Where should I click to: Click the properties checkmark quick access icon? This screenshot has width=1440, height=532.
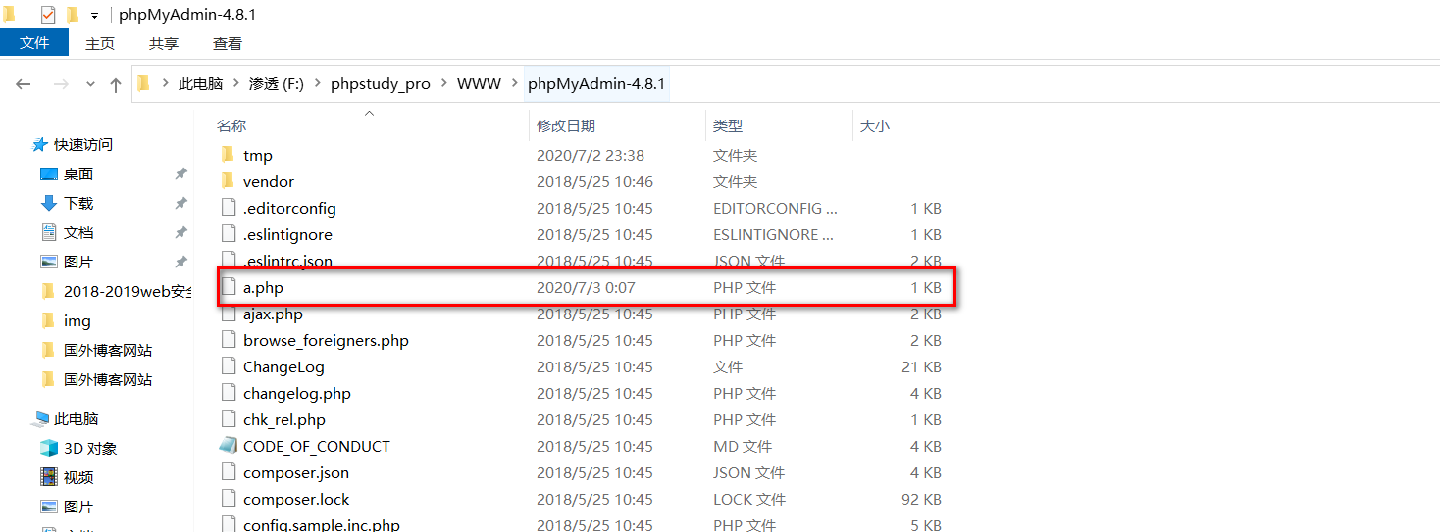(x=47, y=15)
